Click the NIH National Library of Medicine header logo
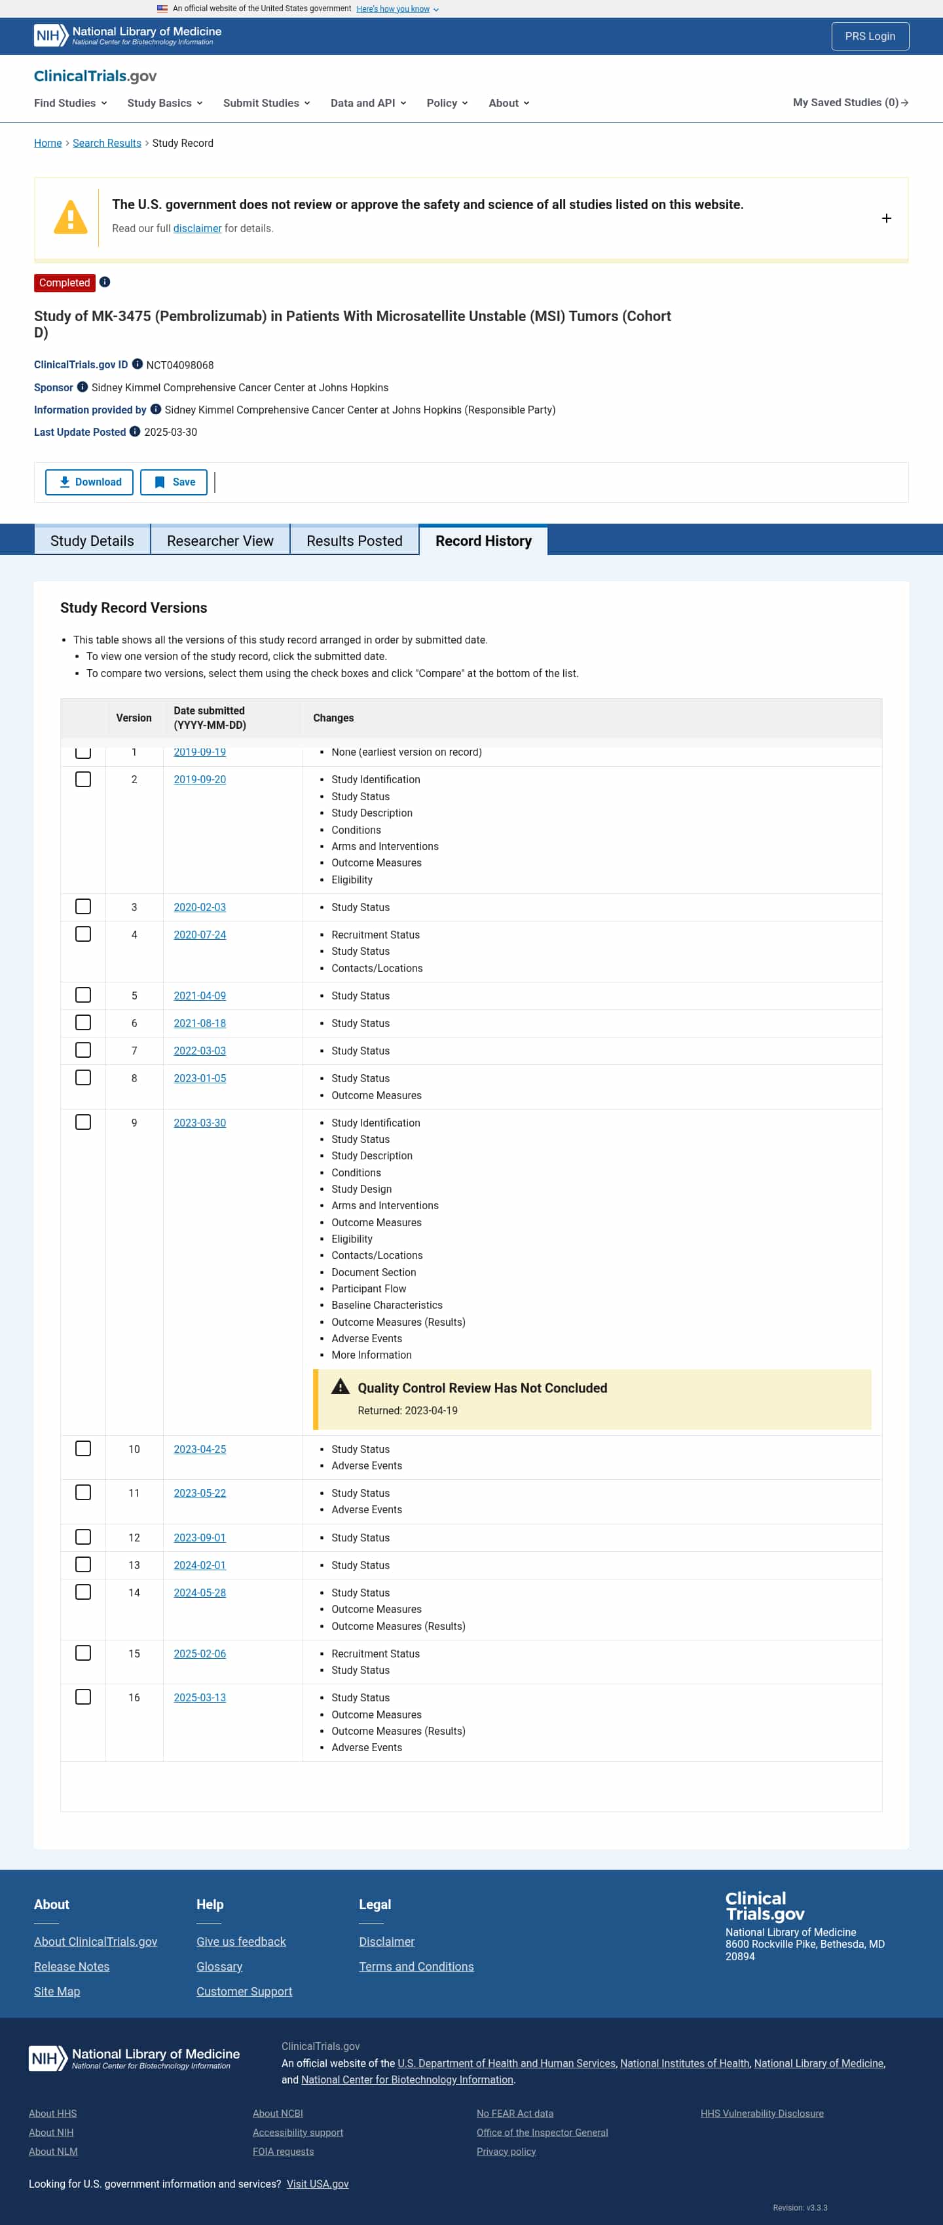943x2225 pixels. pyautogui.click(x=128, y=35)
